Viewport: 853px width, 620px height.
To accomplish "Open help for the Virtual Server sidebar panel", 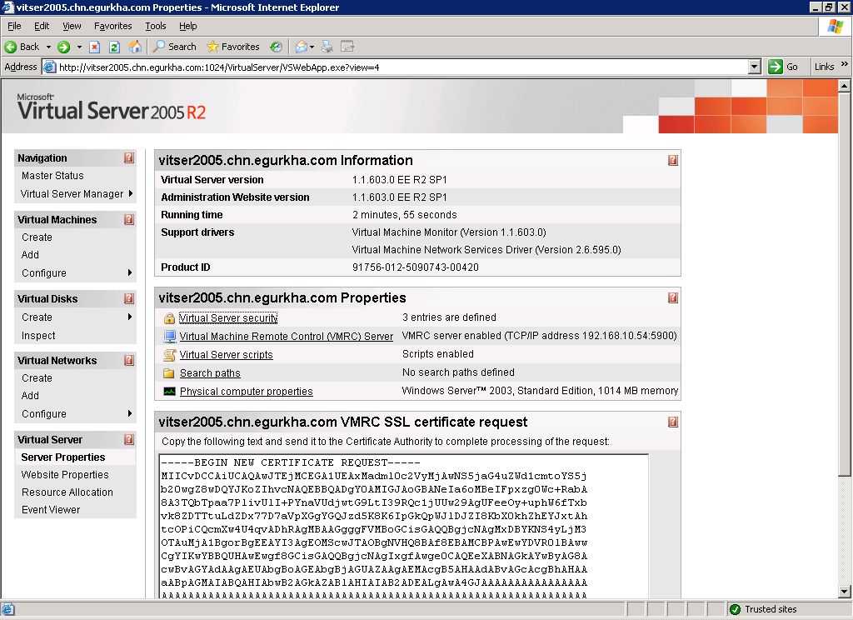I will (x=129, y=439).
